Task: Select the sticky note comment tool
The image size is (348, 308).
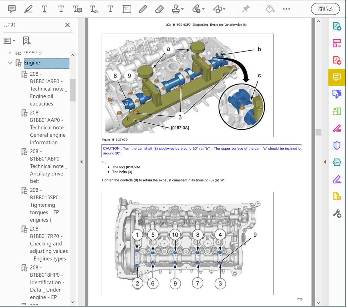Action: 12,9
